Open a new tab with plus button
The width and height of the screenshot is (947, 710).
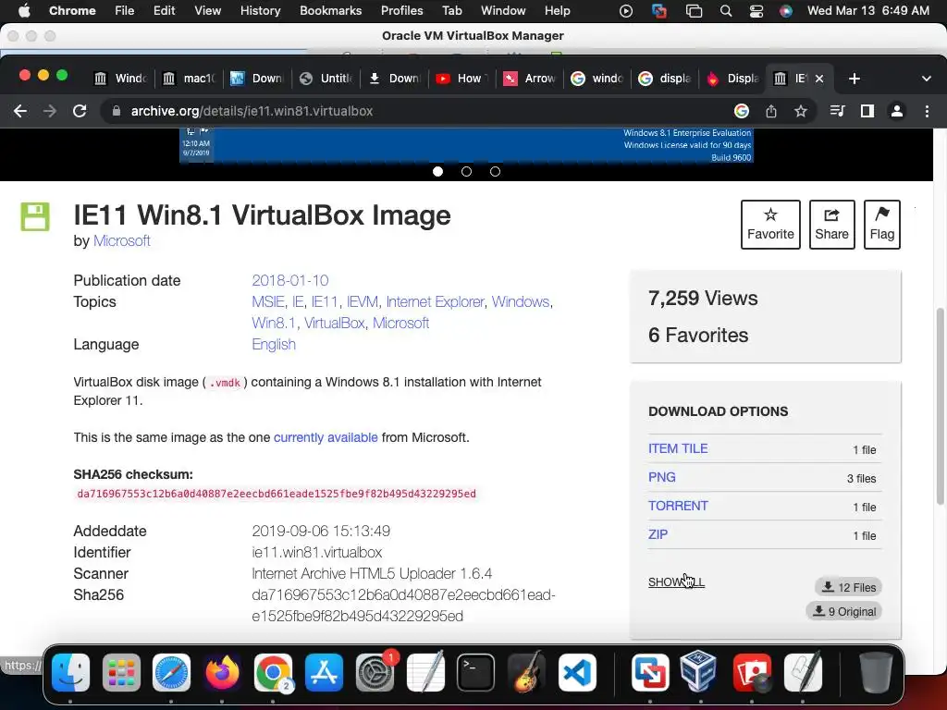[x=854, y=79]
